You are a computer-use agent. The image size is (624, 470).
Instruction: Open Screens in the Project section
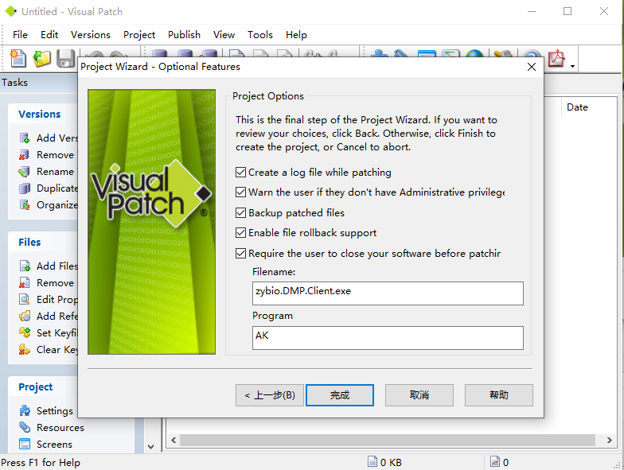tap(46, 444)
